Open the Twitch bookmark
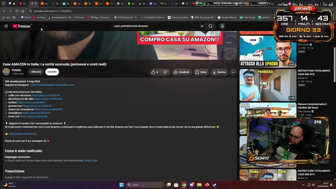 click(25, 18)
